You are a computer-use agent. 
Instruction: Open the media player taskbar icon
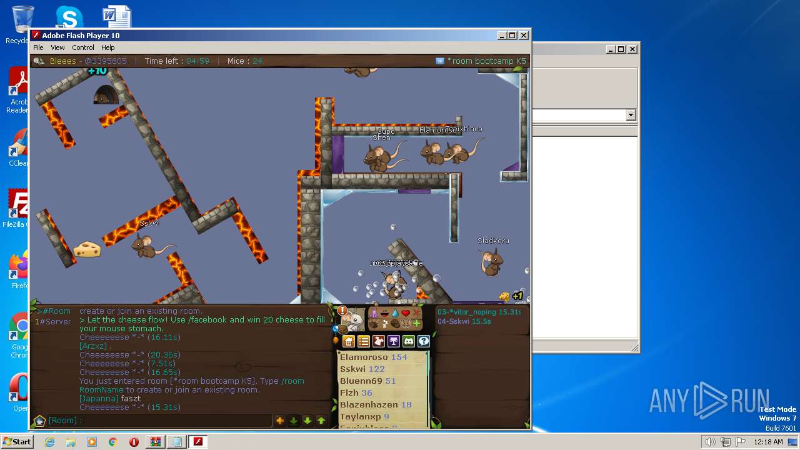(x=92, y=441)
